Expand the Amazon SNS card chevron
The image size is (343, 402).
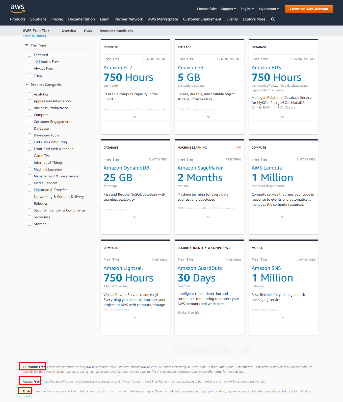coord(283,317)
